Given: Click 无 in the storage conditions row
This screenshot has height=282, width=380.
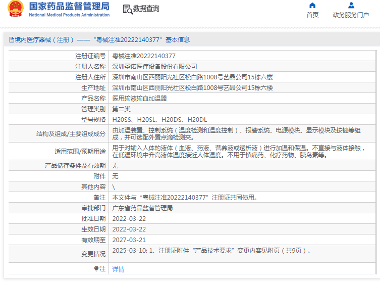Looking at the screenshot, I should 116,166.
